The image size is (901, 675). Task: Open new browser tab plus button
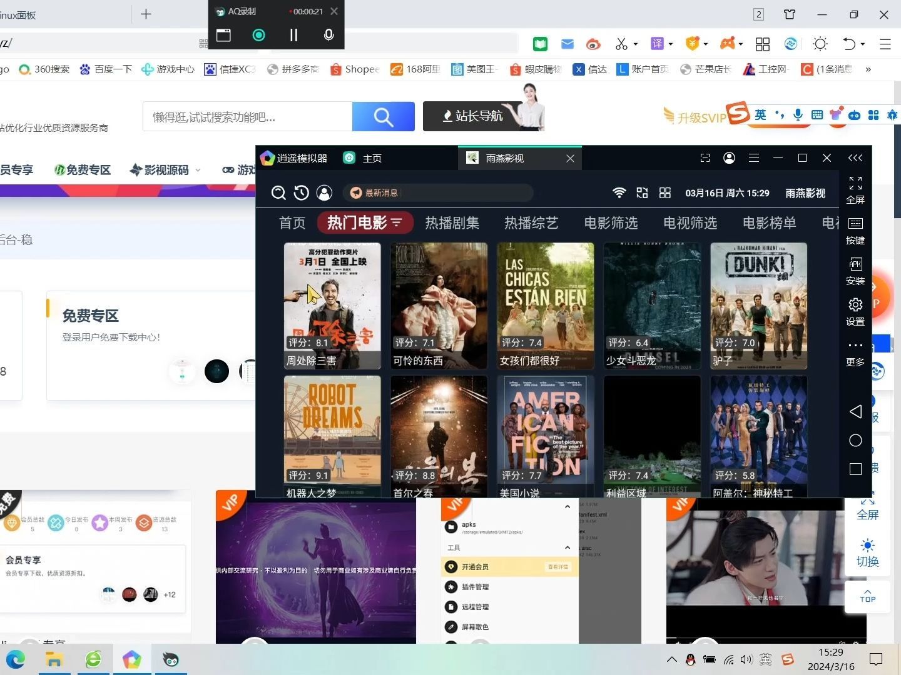[146, 14]
